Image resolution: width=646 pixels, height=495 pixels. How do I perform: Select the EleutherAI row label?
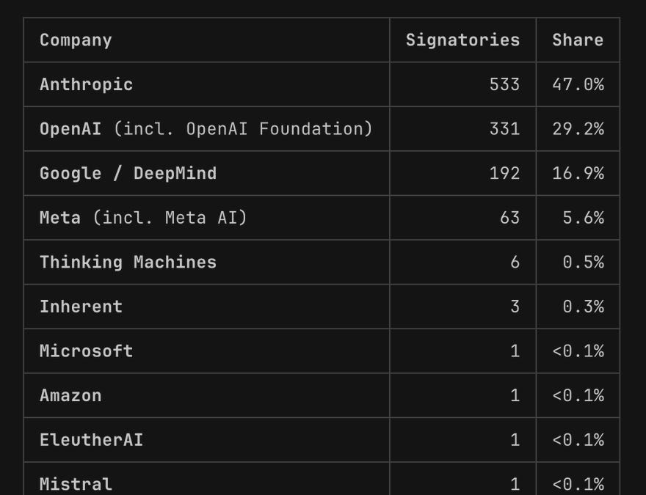click(x=92, y=440)
